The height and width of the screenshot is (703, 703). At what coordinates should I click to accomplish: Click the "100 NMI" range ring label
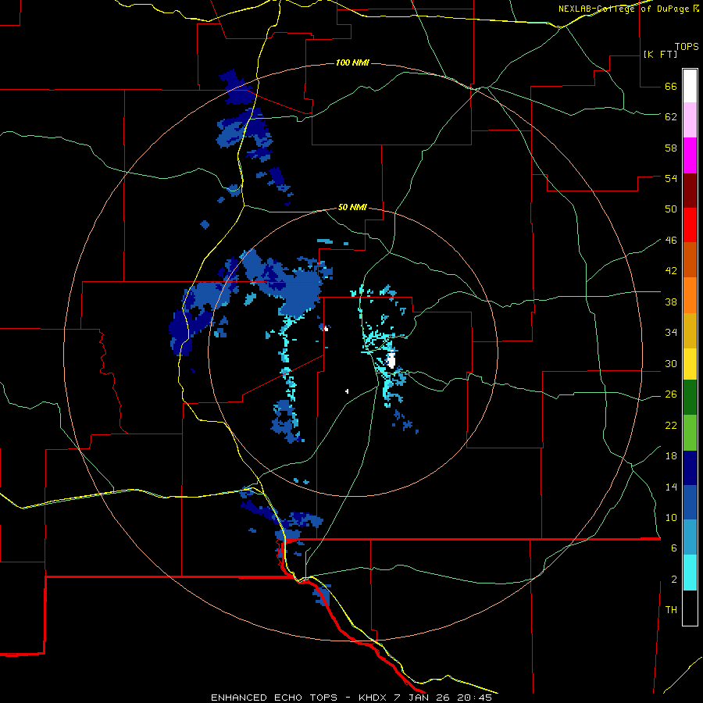click(352, 62)
